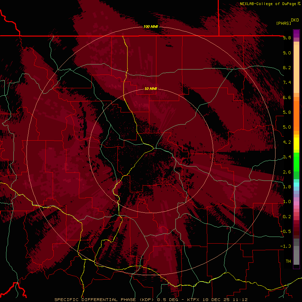Click the 0.2 scale value
The image size is (302, 302).
coord(287,217)
